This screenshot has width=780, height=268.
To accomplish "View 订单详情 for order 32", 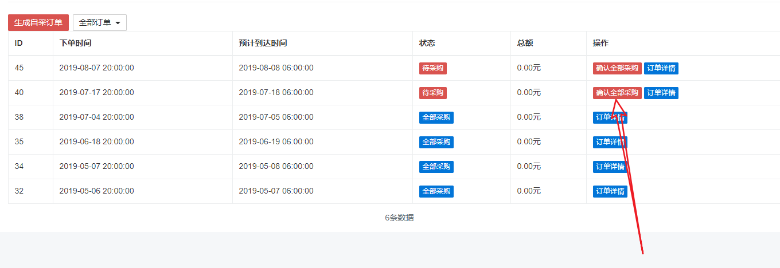I will click(610, 191).
